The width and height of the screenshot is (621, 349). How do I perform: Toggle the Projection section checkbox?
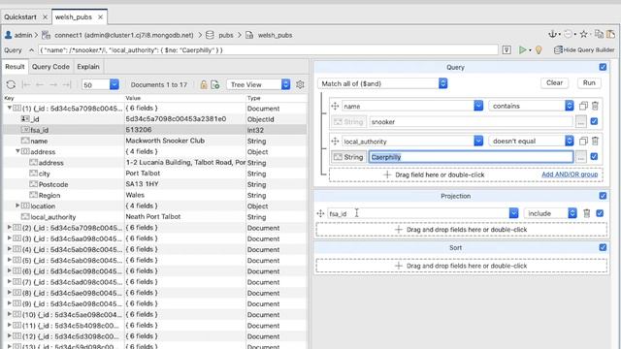tap(603, 196)
